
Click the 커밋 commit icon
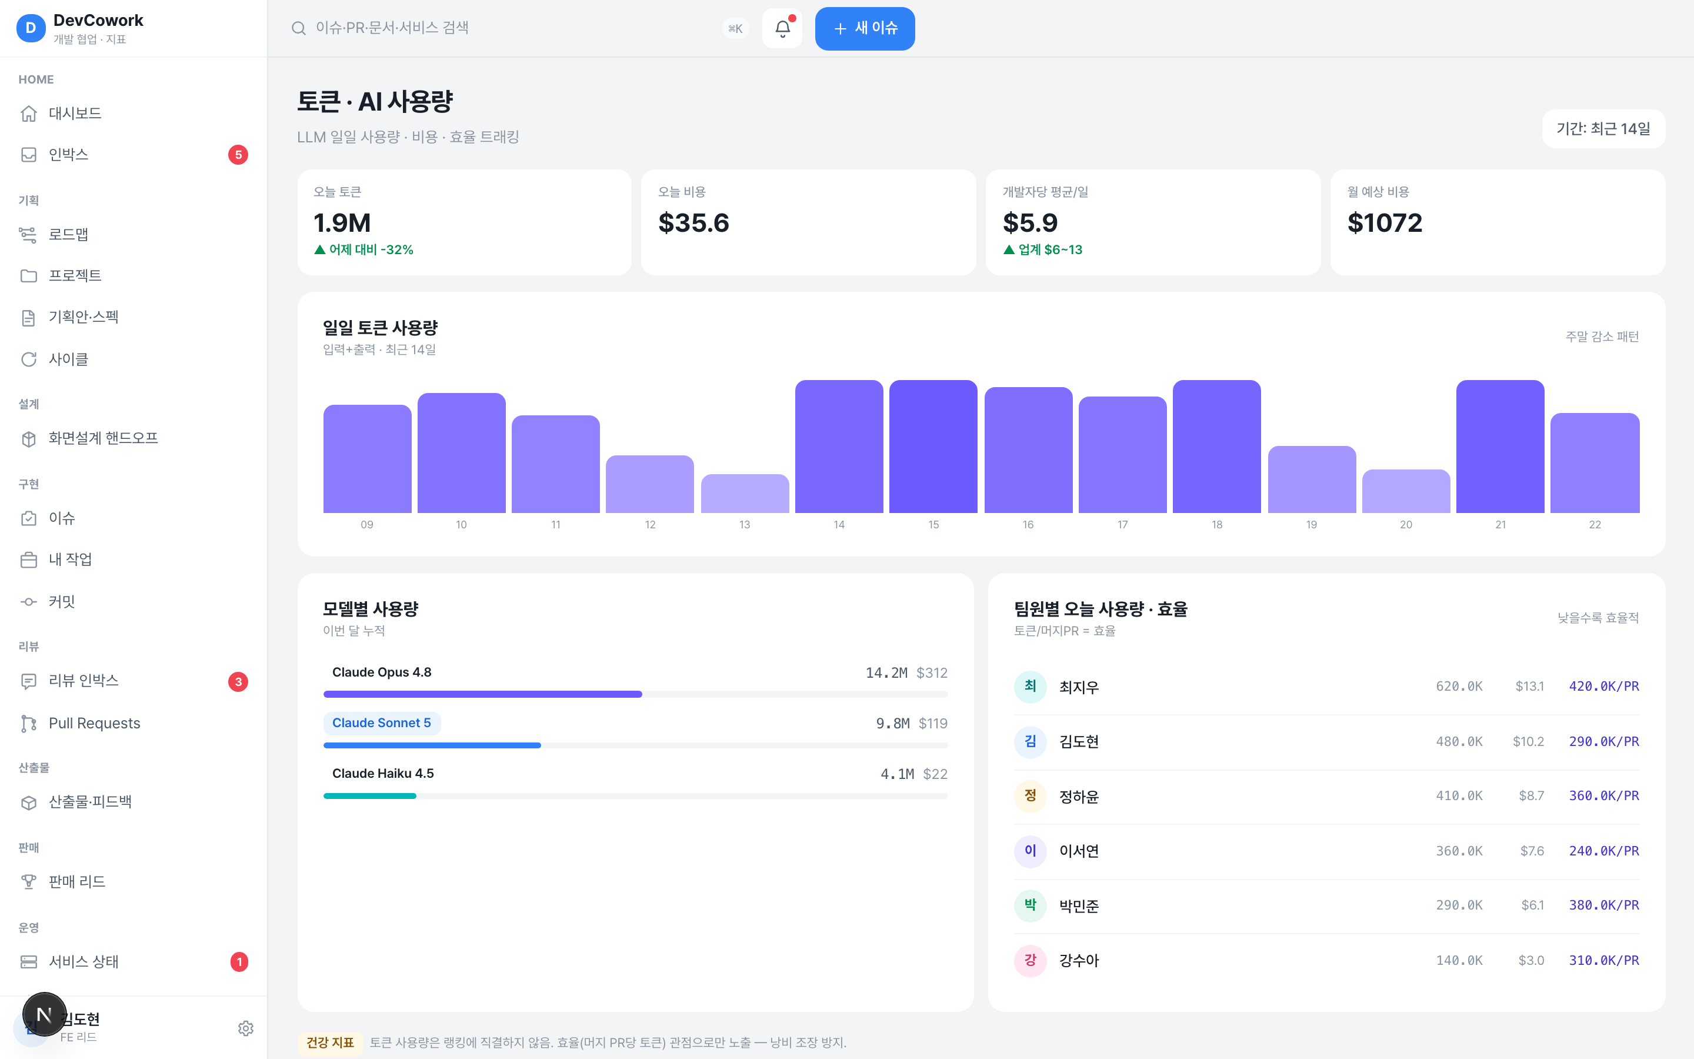point(29,602)
